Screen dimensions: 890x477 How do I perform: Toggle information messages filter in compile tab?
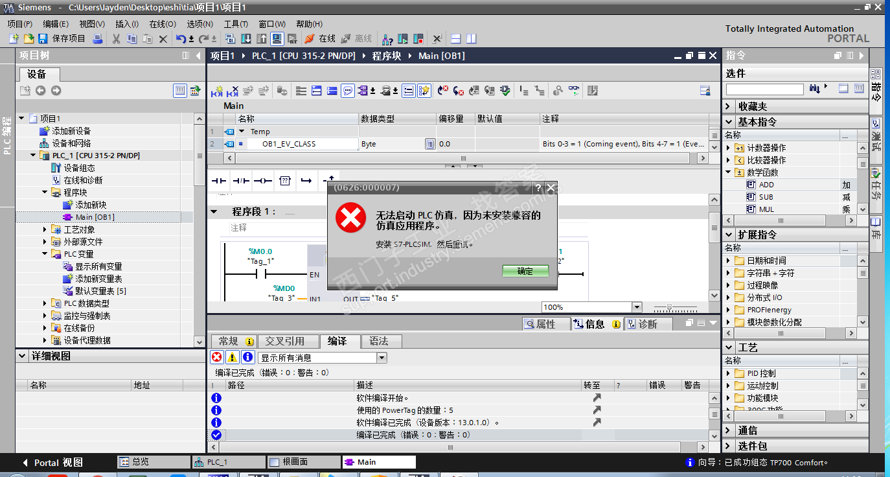[247, 357]
